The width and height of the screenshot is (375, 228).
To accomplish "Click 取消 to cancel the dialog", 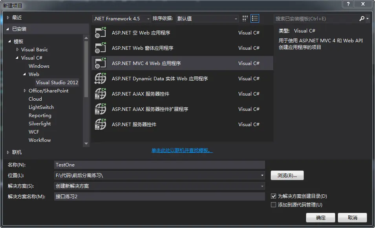I will pos(352,217).
